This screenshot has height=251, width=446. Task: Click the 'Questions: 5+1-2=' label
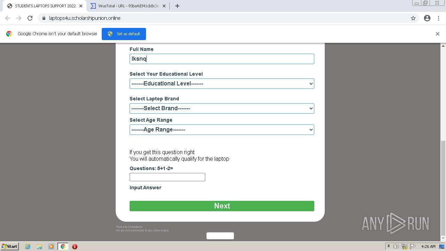coord(151,168)
